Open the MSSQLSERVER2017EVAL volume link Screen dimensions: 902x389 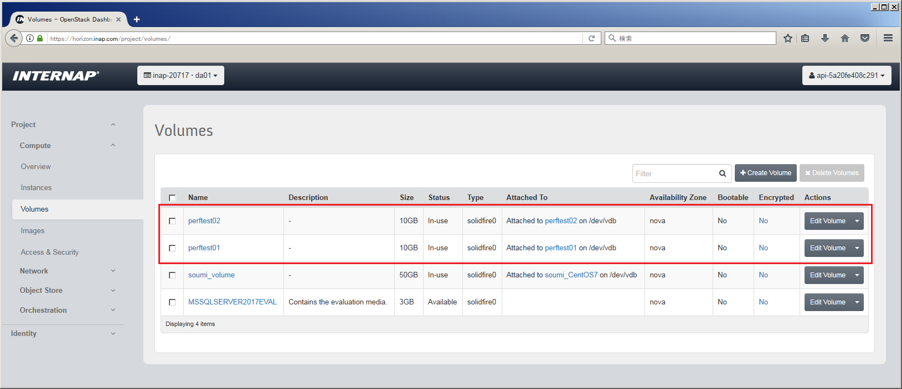232,302
